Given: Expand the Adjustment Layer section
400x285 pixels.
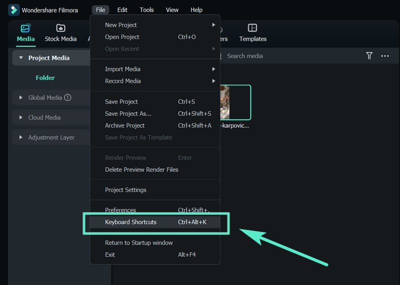Looking at the screenshot, I should pos(21,137).
